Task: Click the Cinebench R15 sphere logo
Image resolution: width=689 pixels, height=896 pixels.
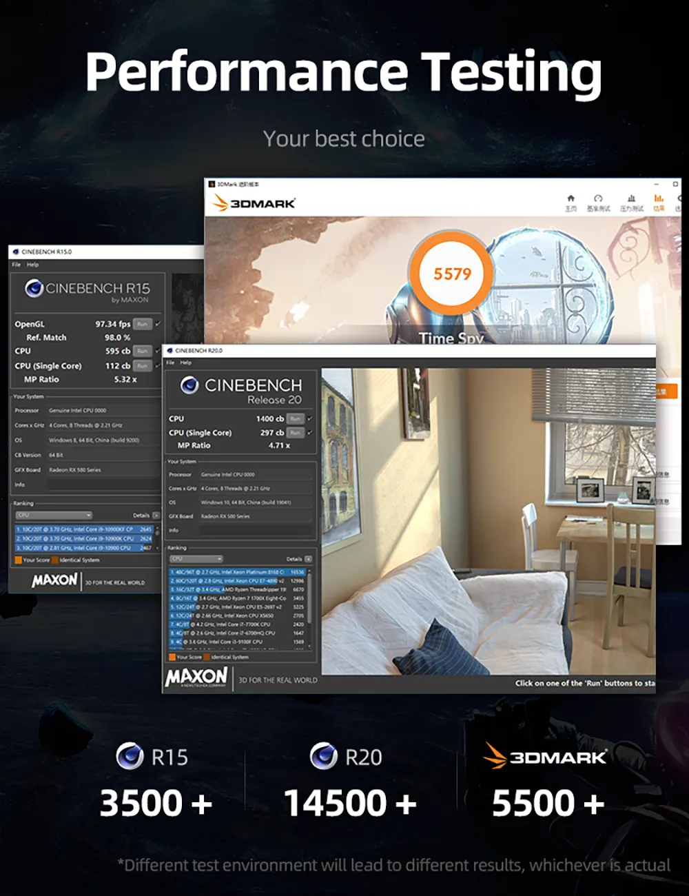Action: pyautogui.click(x=34, y=288)
